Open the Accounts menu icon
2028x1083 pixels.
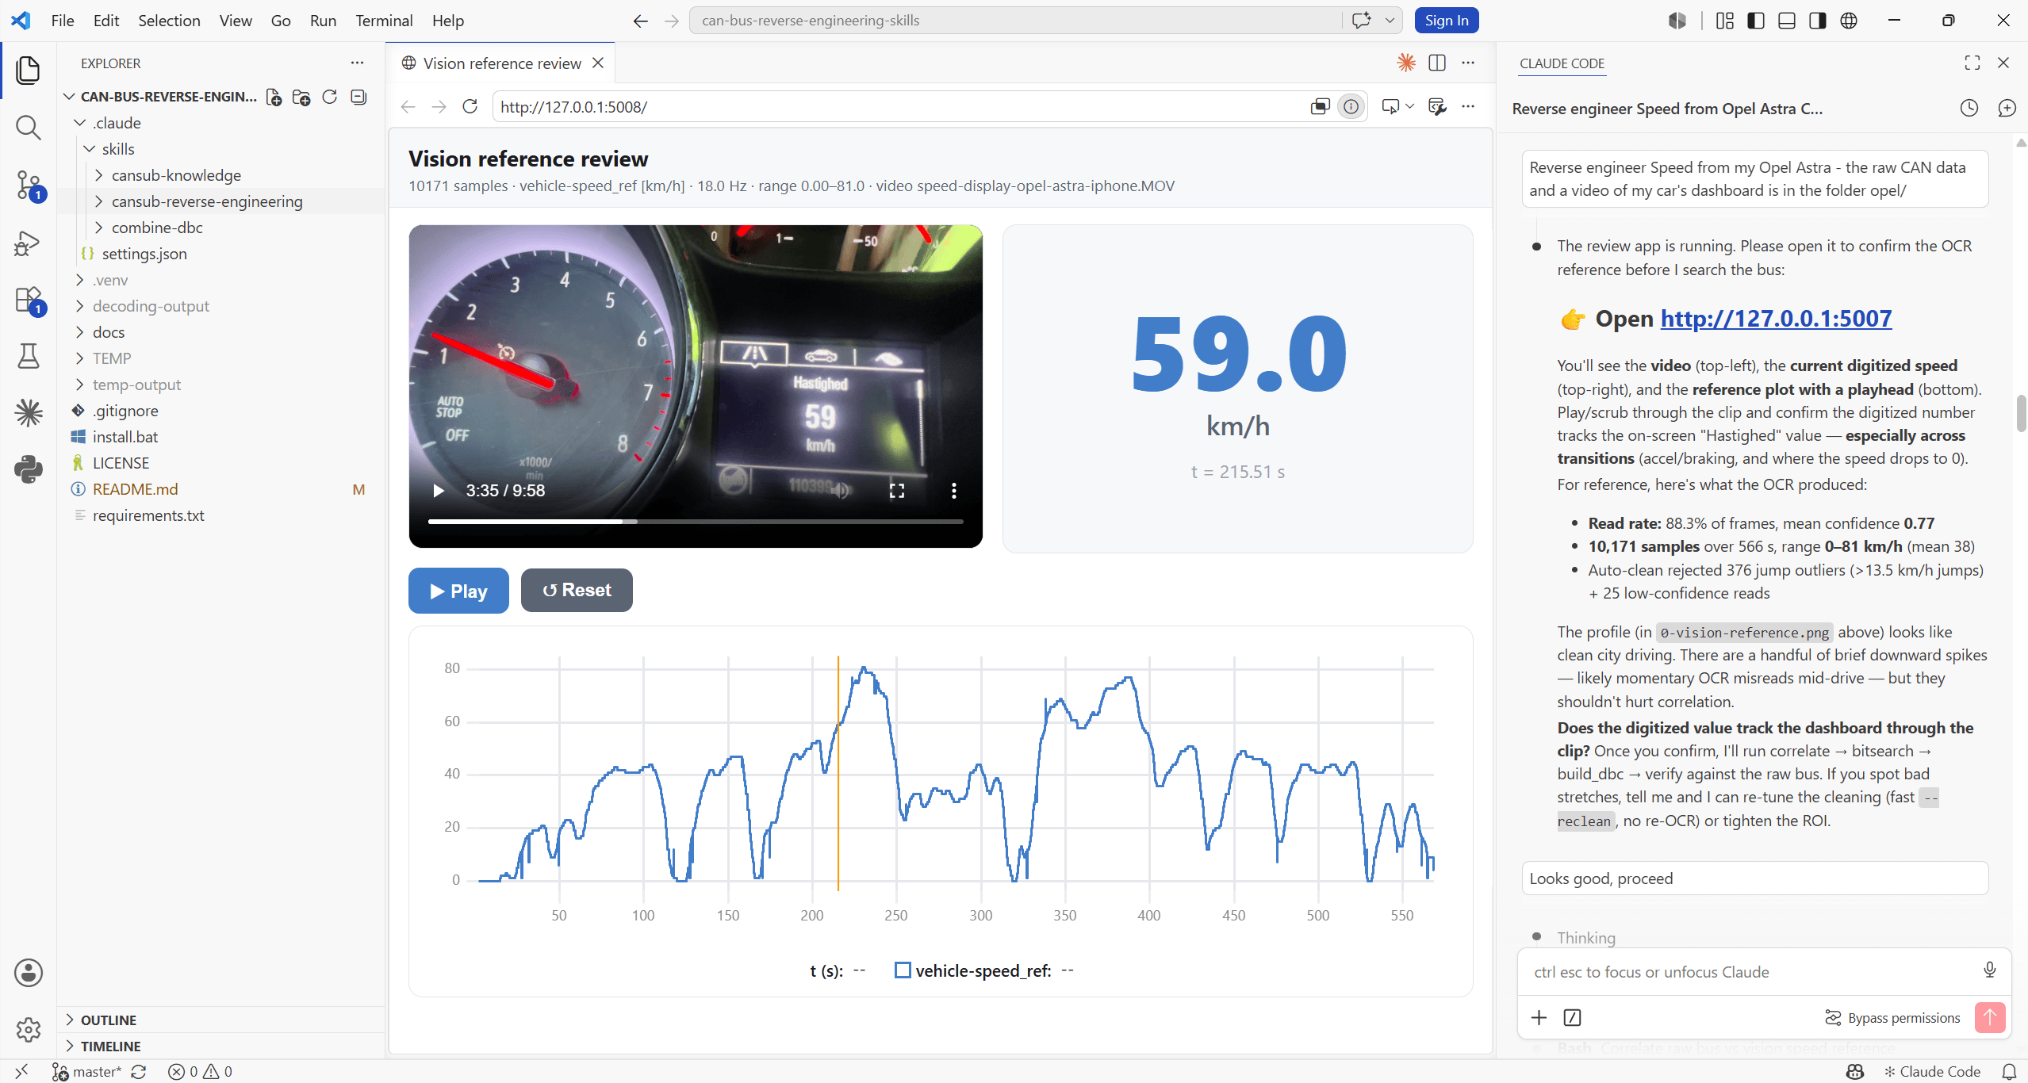click(29, 973)
